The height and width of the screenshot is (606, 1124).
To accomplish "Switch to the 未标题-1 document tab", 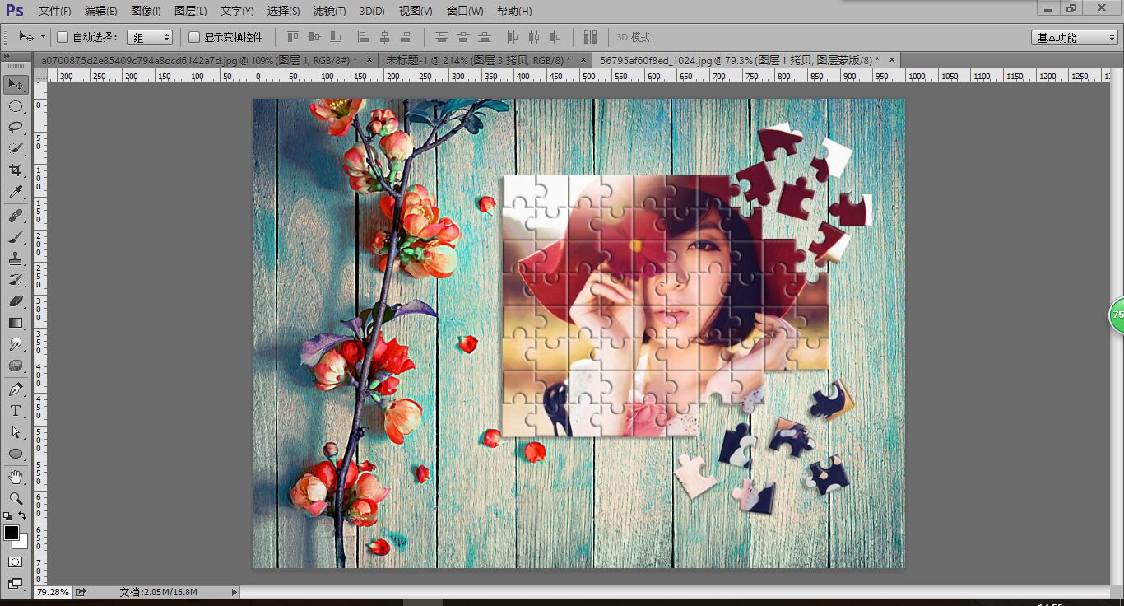I will (x=478, y=60).
